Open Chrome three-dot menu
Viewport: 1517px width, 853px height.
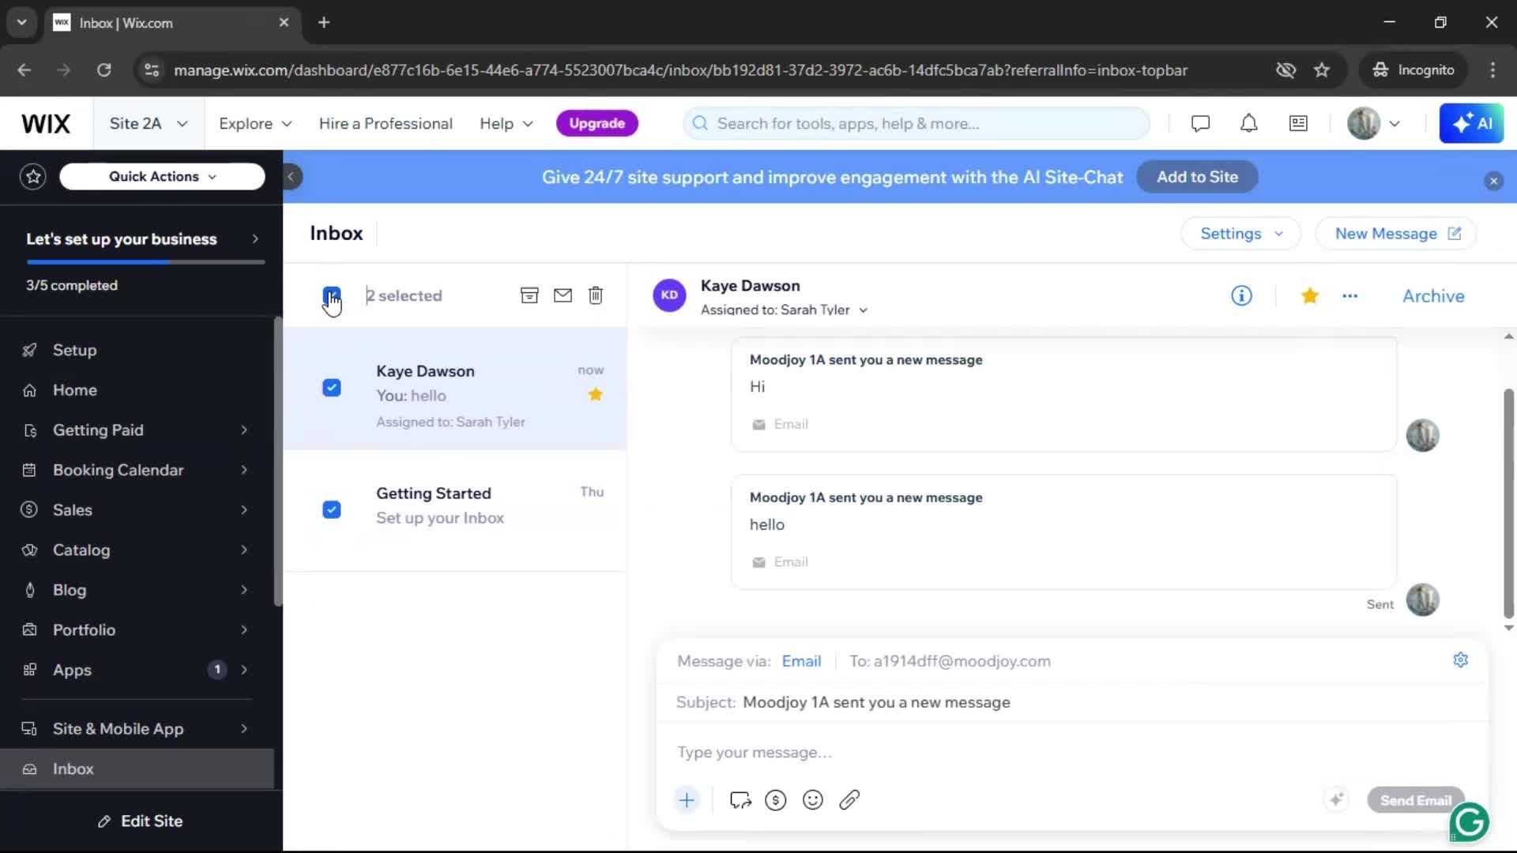pos(1493,70)
